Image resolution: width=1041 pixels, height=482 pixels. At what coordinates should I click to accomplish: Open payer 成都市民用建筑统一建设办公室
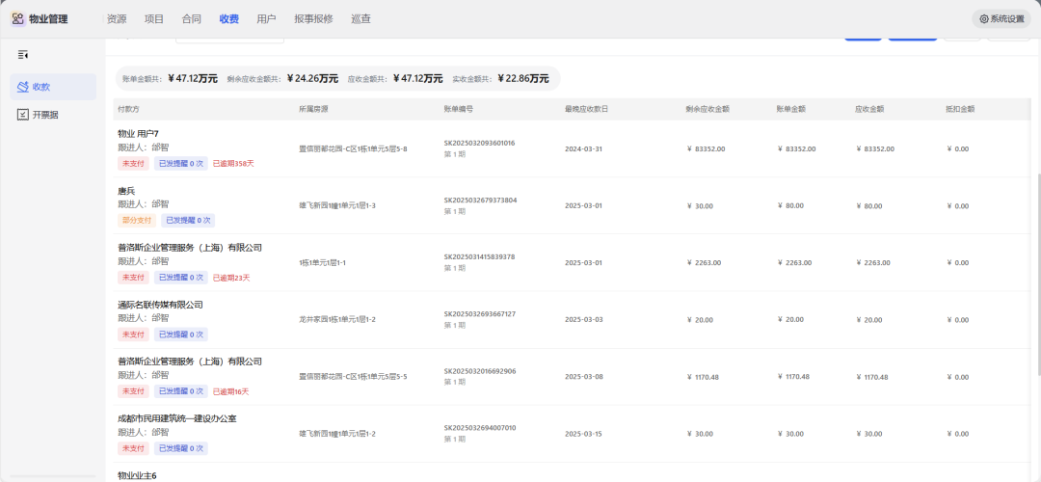click(177, 419)
